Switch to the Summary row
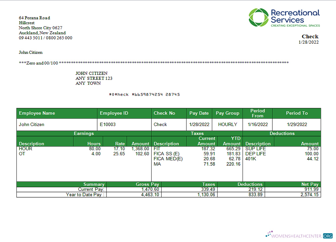 [x=94, y=184]
